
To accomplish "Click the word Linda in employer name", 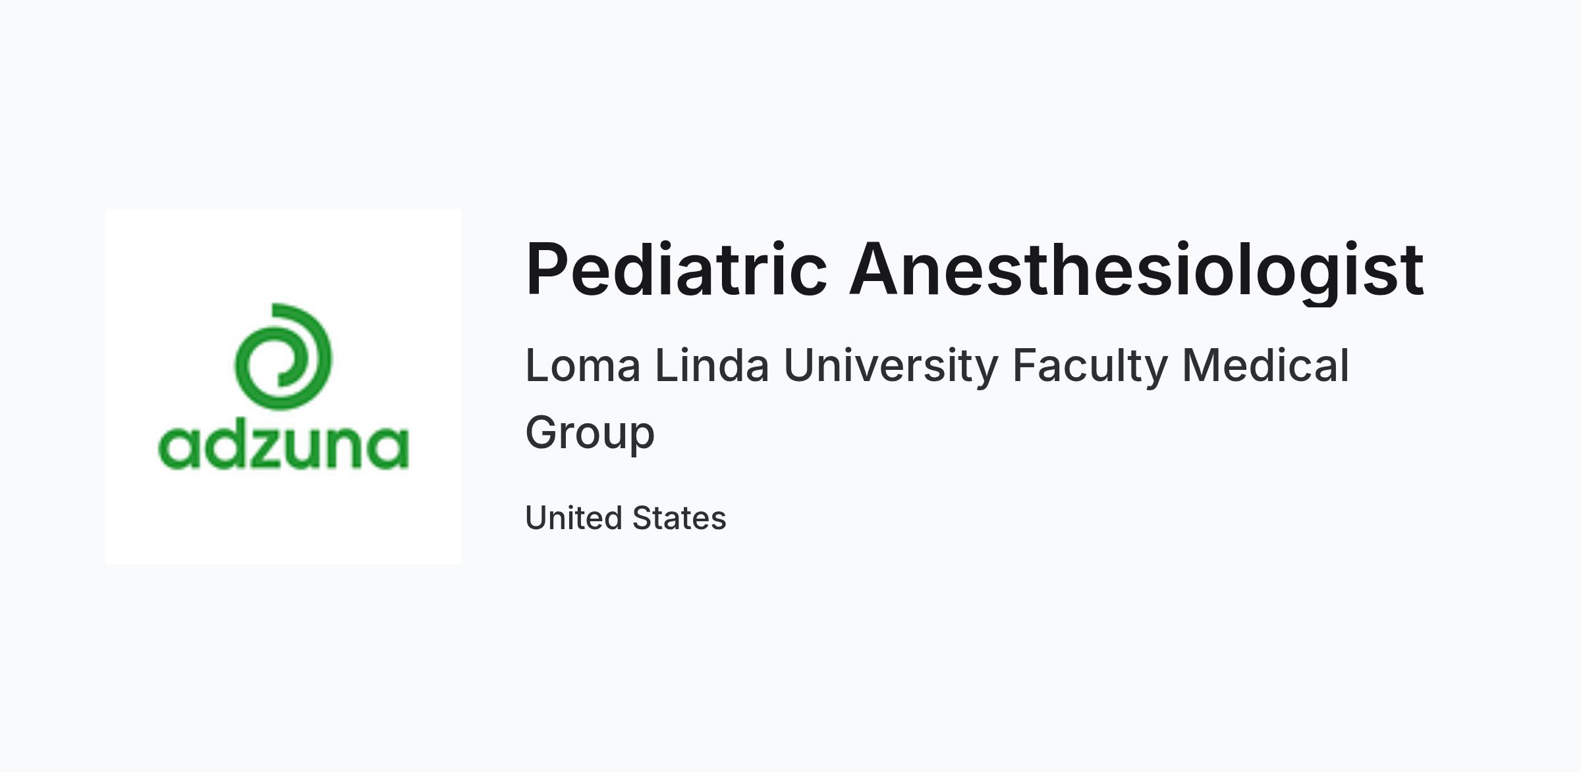I will pos(711,366).
